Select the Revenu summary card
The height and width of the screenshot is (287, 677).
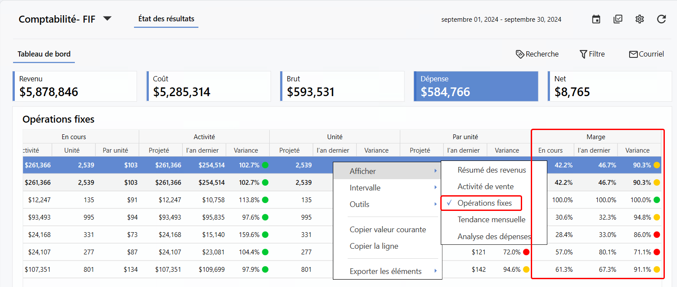click(75, 87)
